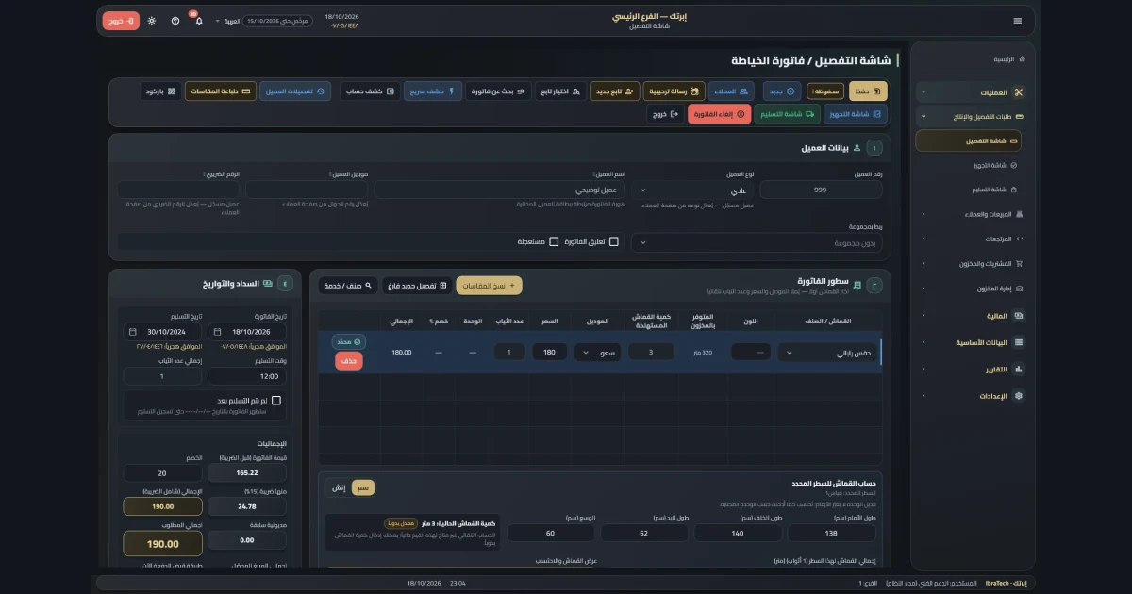Open the hamburger menu icon

(1017, 21)
